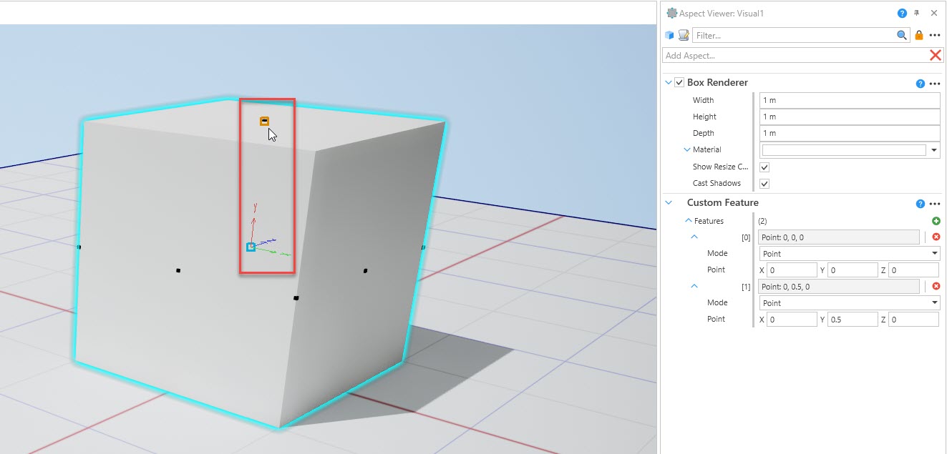The width and height of the screenshot is (947, 454).
Task: Collapse the Features list chevron
Action: pyautogui.click(x=689, y=221)
